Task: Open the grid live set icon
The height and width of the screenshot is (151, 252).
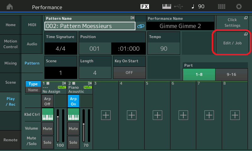Action: (221, 7)
